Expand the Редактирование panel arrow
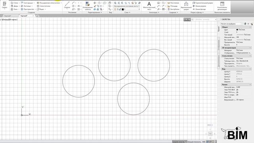This screenshot has width=254, height=143. click(101, 12)
